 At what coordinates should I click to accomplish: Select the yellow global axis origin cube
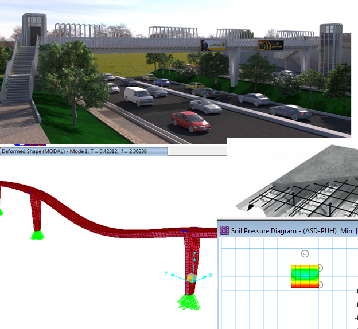[x=191, y=277]
